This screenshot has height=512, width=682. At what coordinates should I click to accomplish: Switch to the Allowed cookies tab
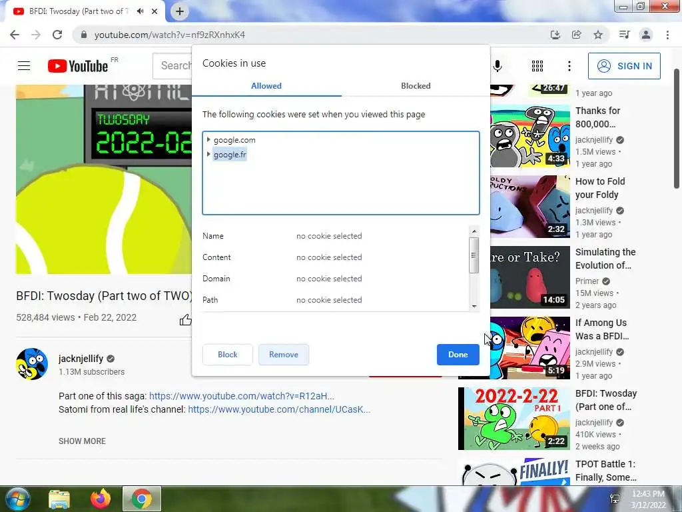(x=266, y=86)
